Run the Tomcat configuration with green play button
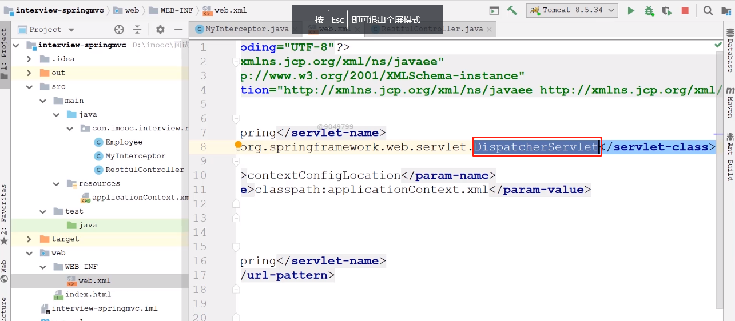735x321 pixels. tap(631, 10)
